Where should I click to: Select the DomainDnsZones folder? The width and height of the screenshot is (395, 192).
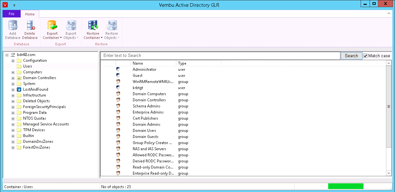coord(38,142)
